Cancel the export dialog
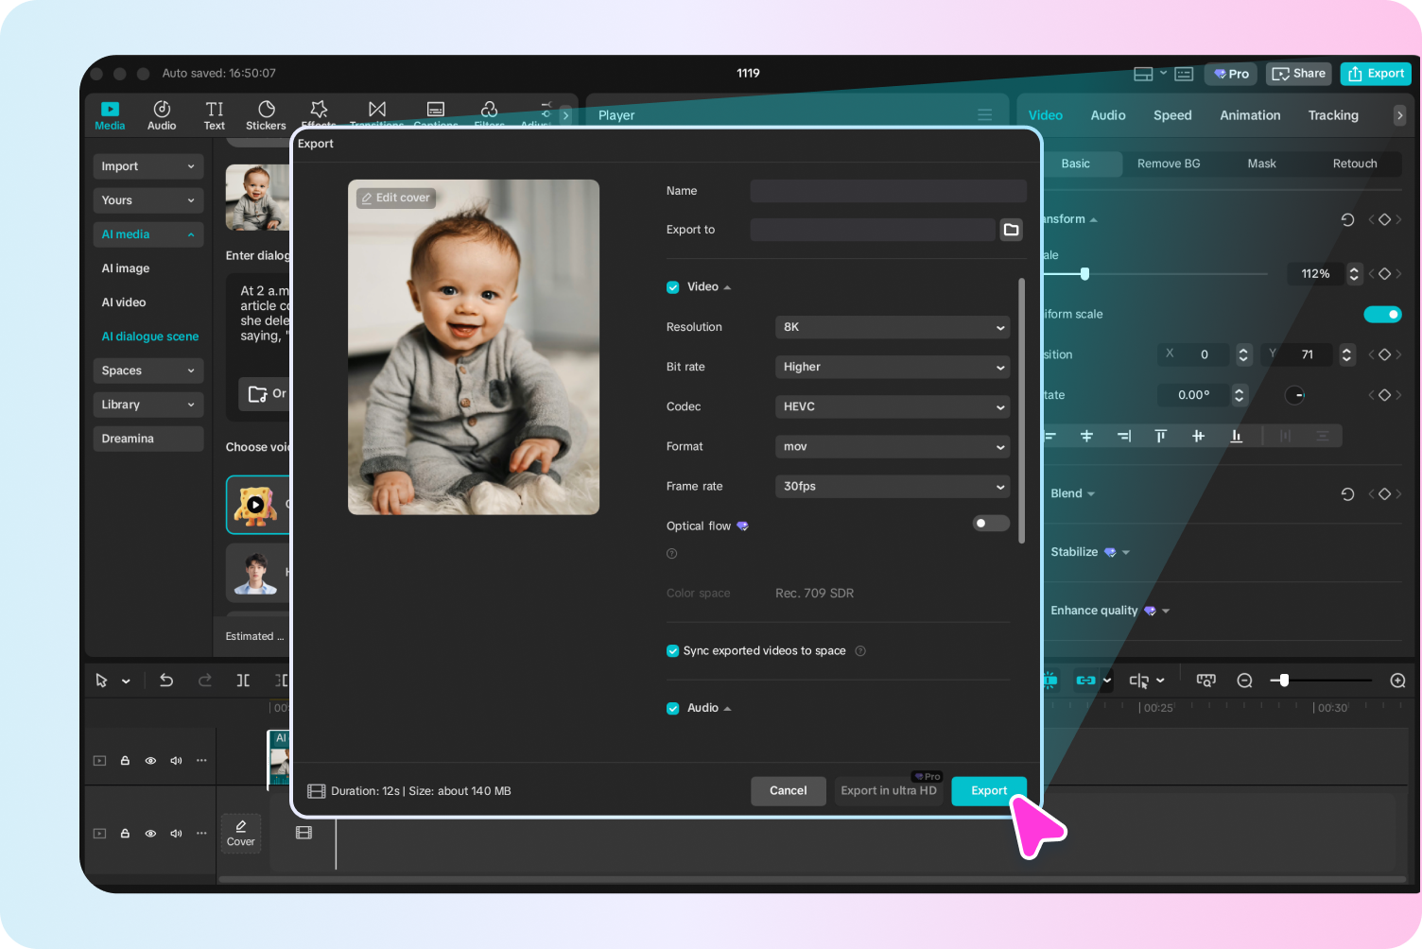This screenshot has height=949, width=1422. click(788, 790)
